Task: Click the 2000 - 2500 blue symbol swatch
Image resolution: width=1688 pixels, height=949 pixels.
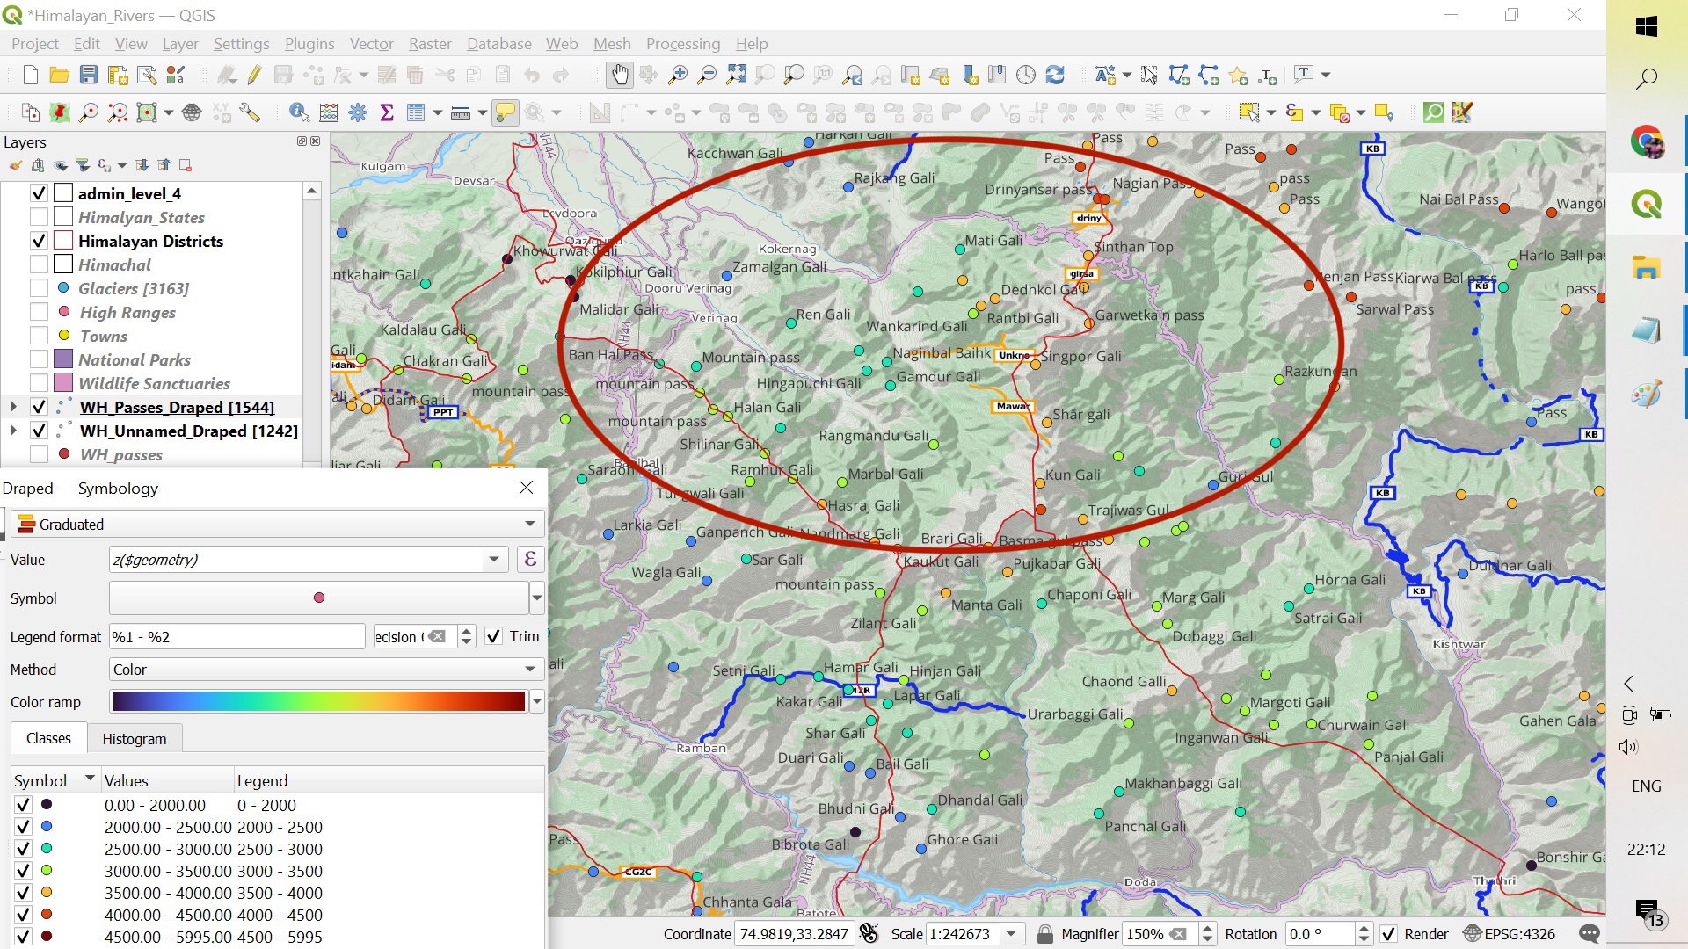Action: (x=47, y=827)
